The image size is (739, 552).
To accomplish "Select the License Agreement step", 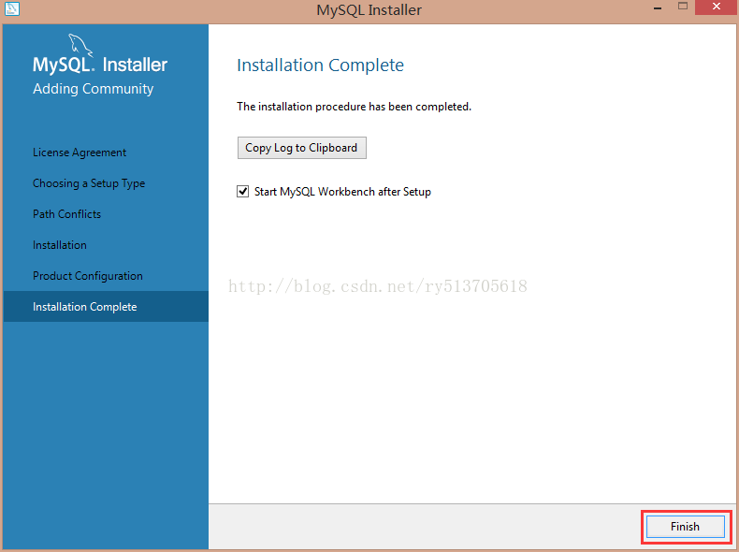I will pos(80,153).
